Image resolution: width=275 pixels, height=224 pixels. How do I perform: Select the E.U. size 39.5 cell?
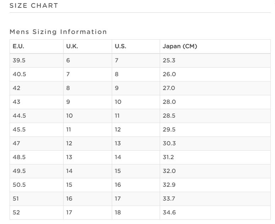tap(19, 60)
